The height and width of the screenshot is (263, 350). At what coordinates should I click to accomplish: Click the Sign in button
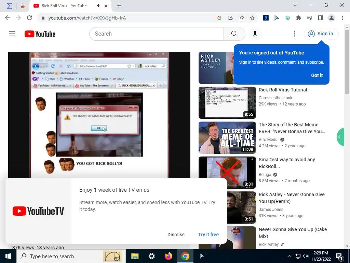[x=321, y=34]
